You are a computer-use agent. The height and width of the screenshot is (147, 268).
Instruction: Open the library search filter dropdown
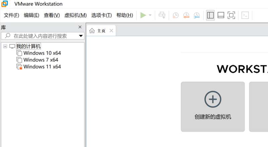point(81,36)
